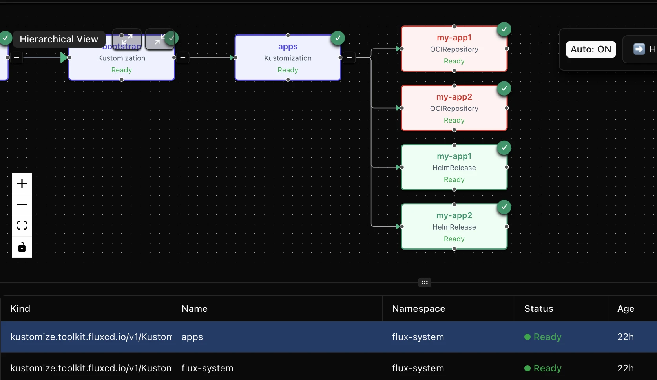Viewport: 657px width, 380px height.
Task: Open the Hierarchical View selector
Action: (x=58, y=39)
